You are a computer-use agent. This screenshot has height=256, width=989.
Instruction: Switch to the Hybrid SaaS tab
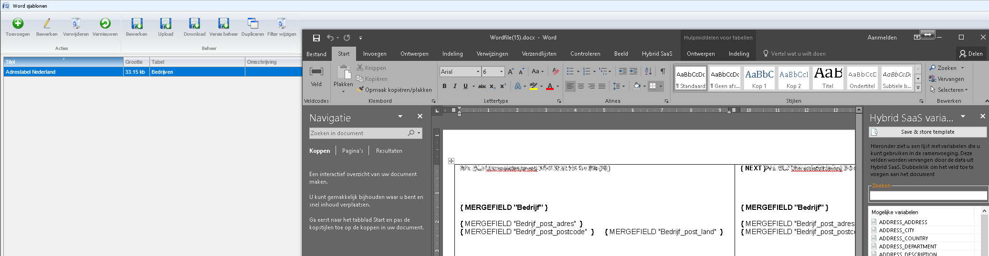point(657,54)
